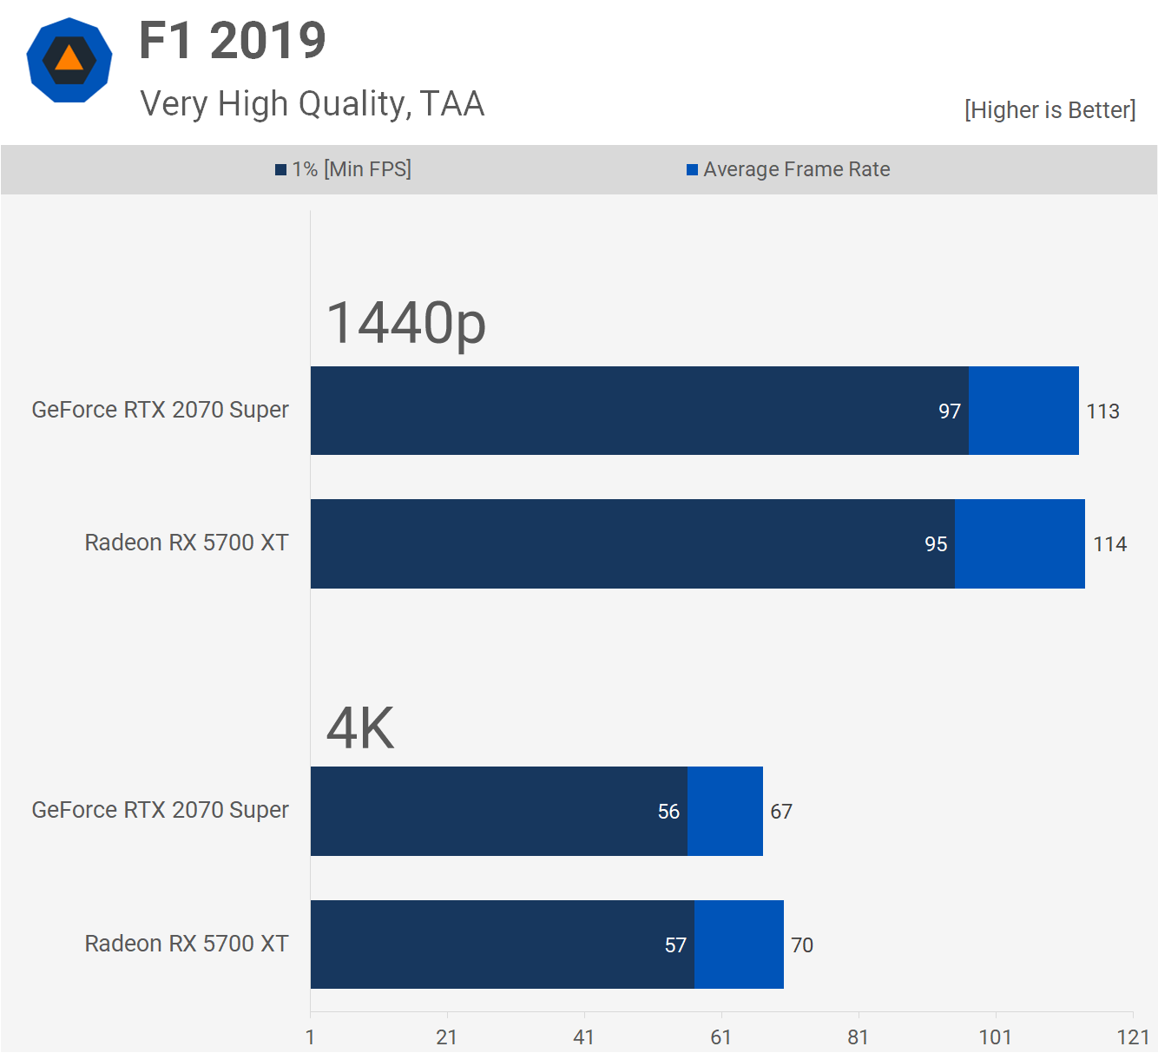This screenshot has height=1053, width=1158.
Task: Select the 1440p GeForce RTX 2070 Super label
Action: click(x=161, y=410)
